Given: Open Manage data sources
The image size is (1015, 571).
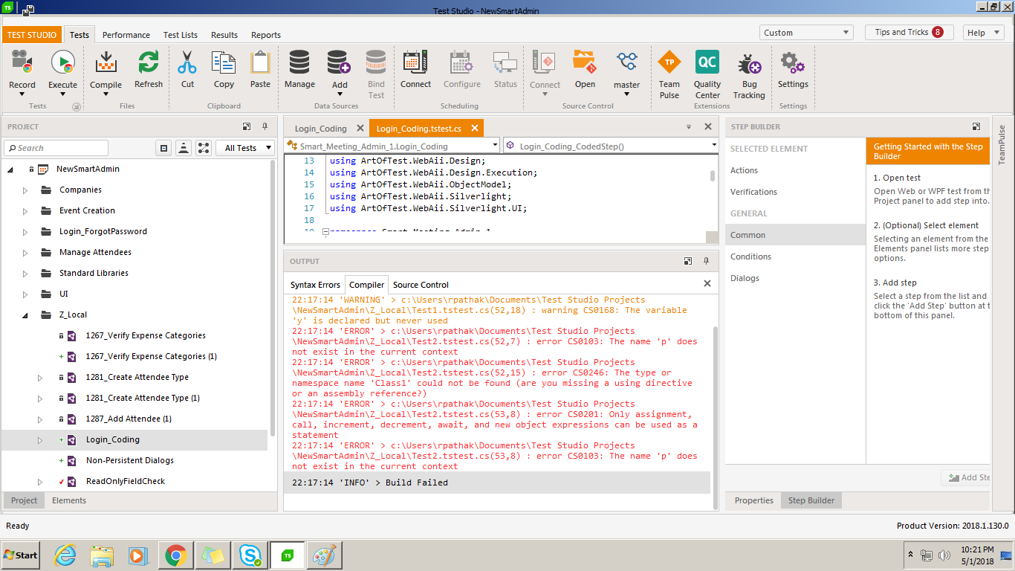Looking at the screenshot, I should click(x=299, y=62).
